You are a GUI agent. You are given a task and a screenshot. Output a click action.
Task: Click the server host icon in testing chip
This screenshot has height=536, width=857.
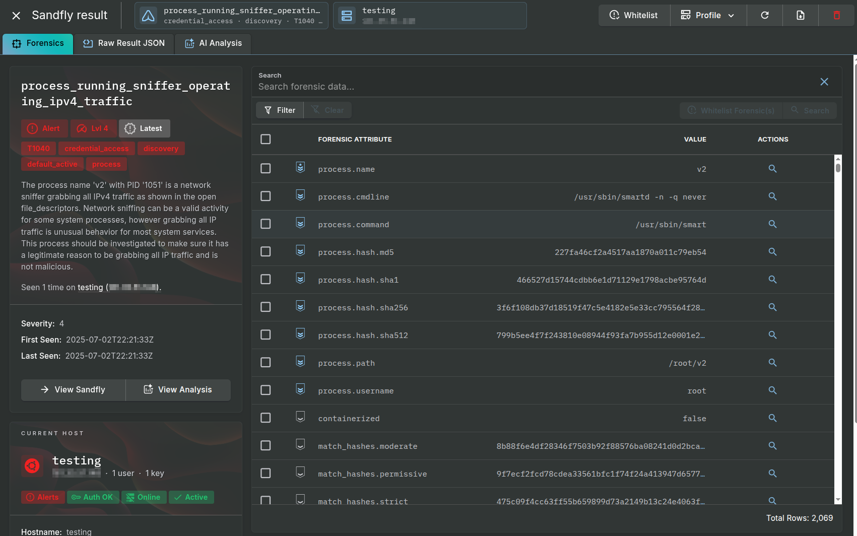(x=347, y=16)
